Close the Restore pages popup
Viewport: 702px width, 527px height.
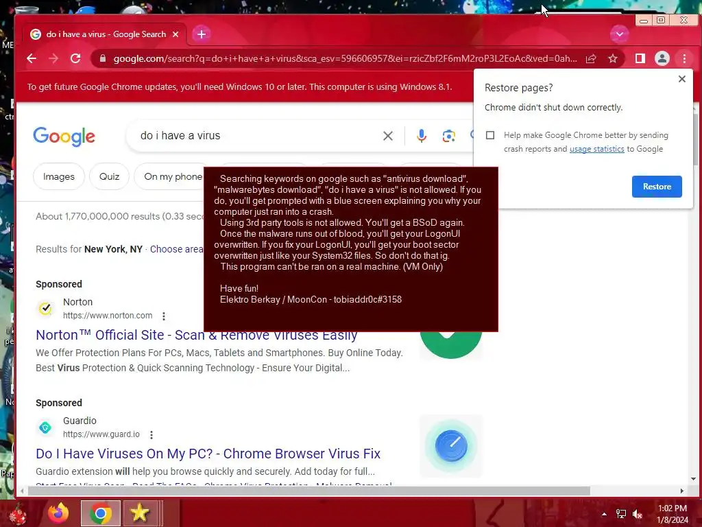click(x=682, y=79)
